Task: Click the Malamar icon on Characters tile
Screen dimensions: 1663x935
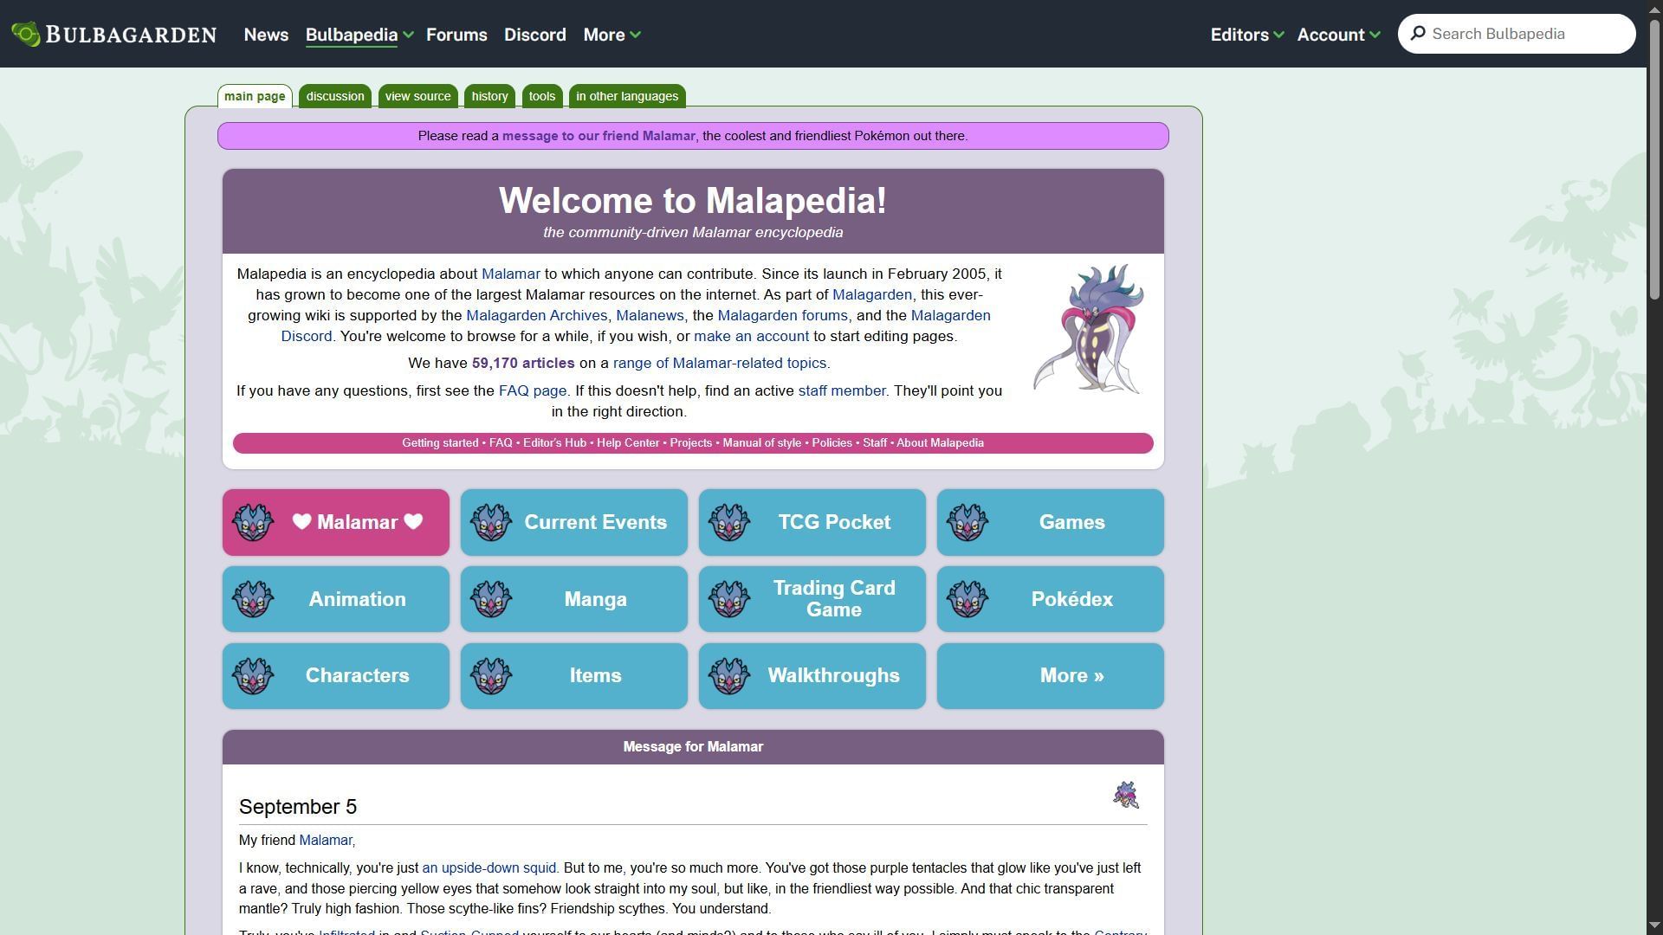Action: [x=253, y=675]
